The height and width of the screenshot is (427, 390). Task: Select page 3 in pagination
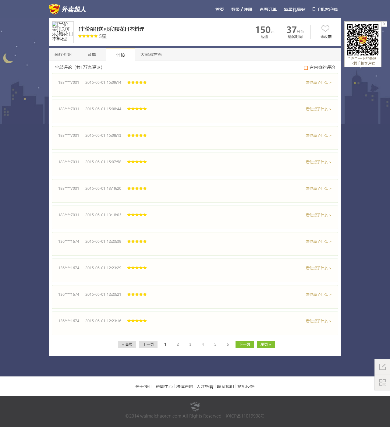(190, 344)
